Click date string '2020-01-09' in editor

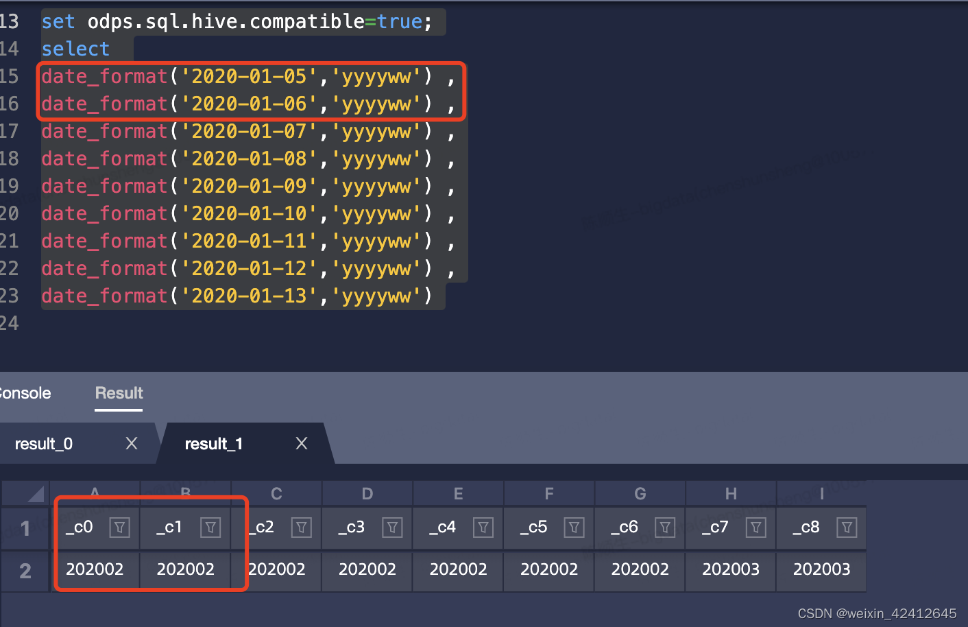point(249,187)
